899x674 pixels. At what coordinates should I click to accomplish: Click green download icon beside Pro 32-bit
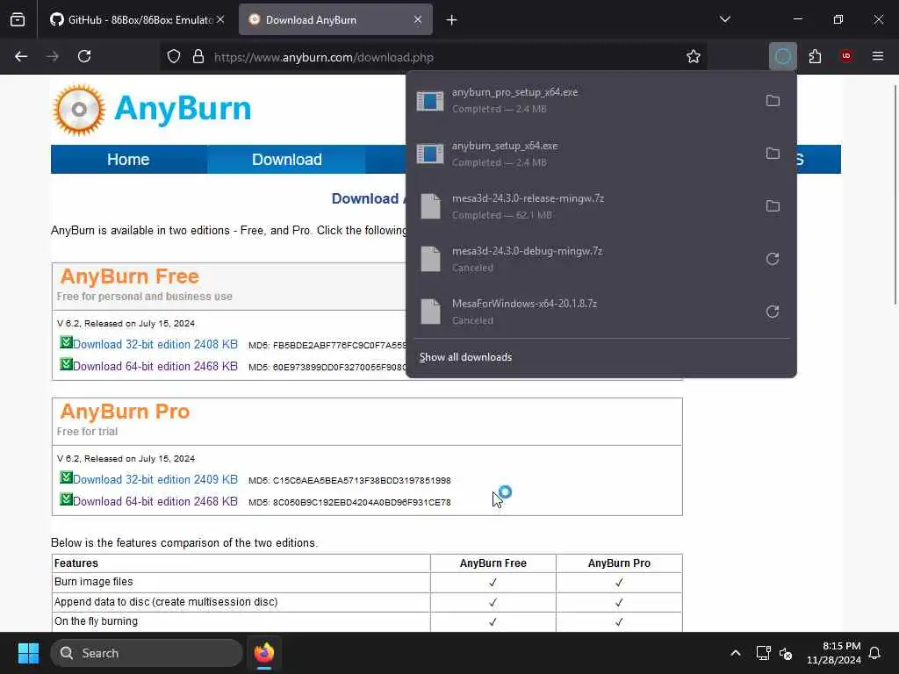click(66, 478)
